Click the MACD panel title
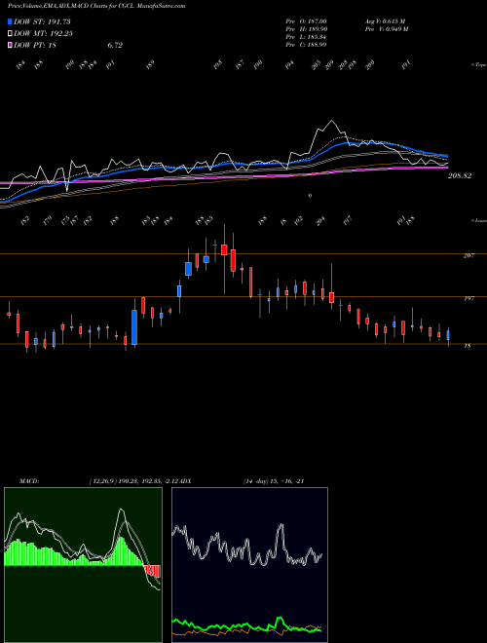The height and width of the screenshot is (643, 487). click(28, 481)
